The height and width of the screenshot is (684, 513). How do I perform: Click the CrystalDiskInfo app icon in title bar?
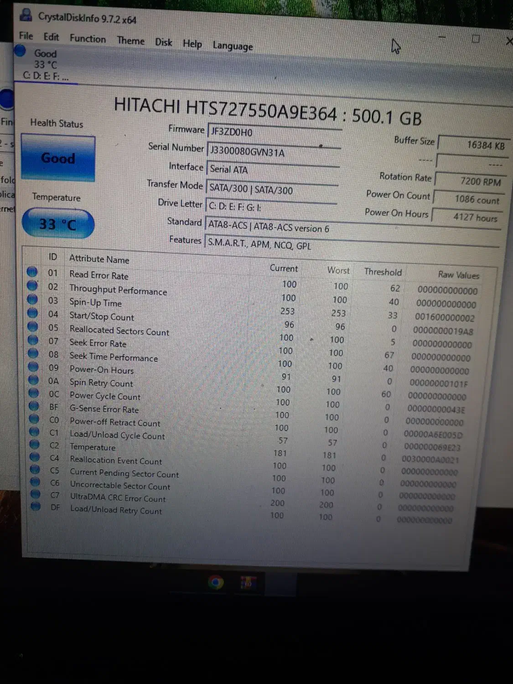pyautogui.click(x=26, y=15)
